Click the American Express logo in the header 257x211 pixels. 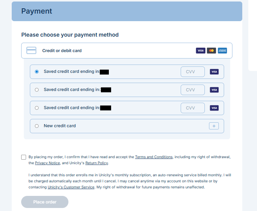coord(222,51)
